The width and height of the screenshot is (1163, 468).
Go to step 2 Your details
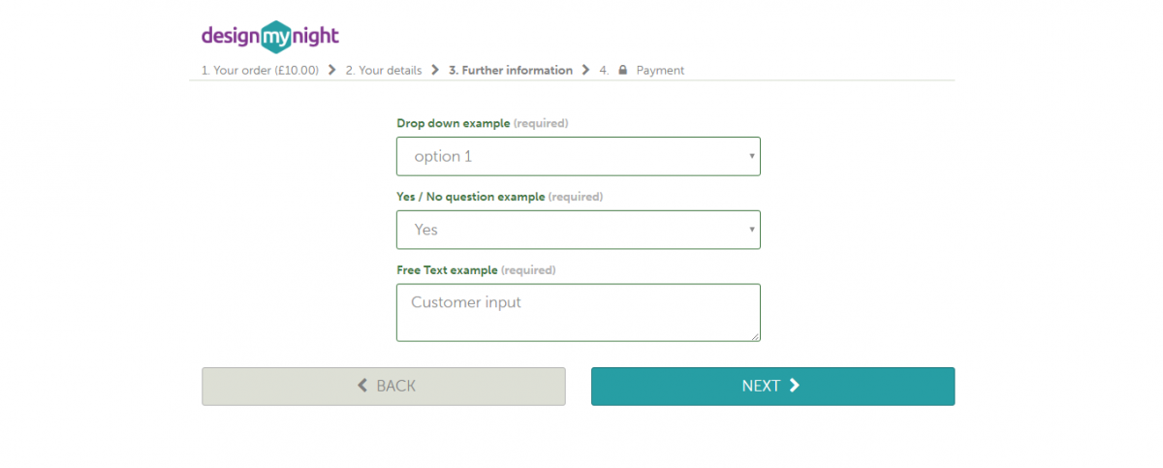point(384,71)
